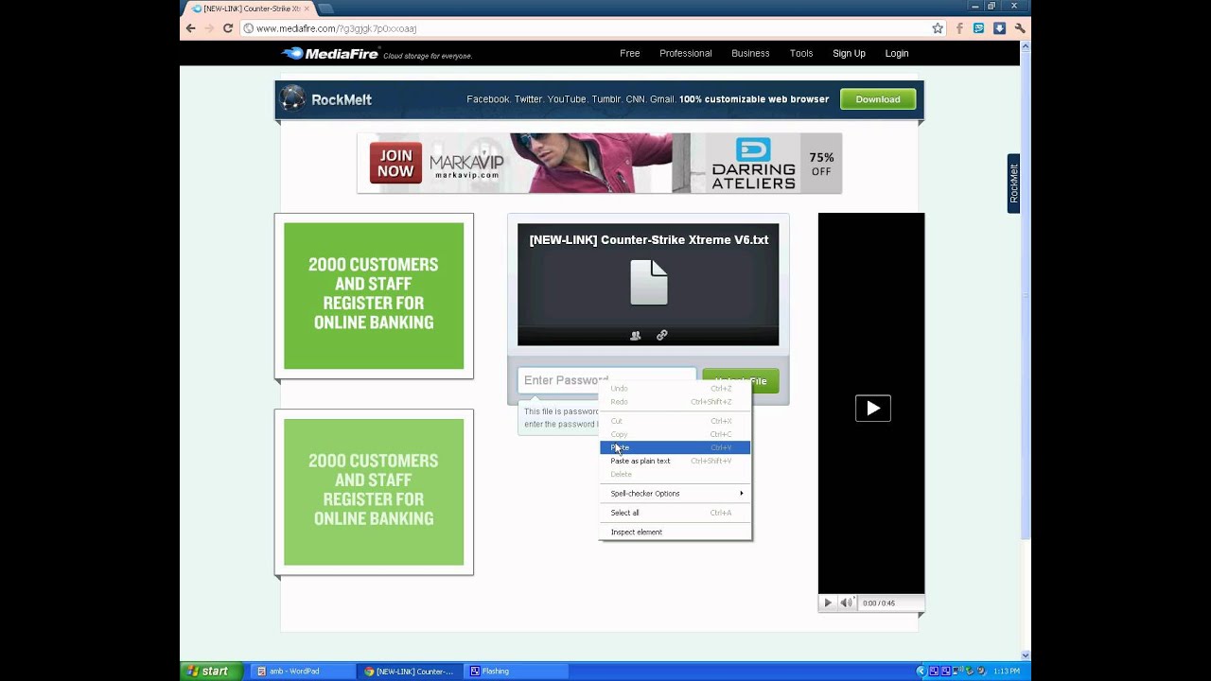Click the system clock showing 1:13 PM
This screenshot has height=681, width=1211.
1006,672
